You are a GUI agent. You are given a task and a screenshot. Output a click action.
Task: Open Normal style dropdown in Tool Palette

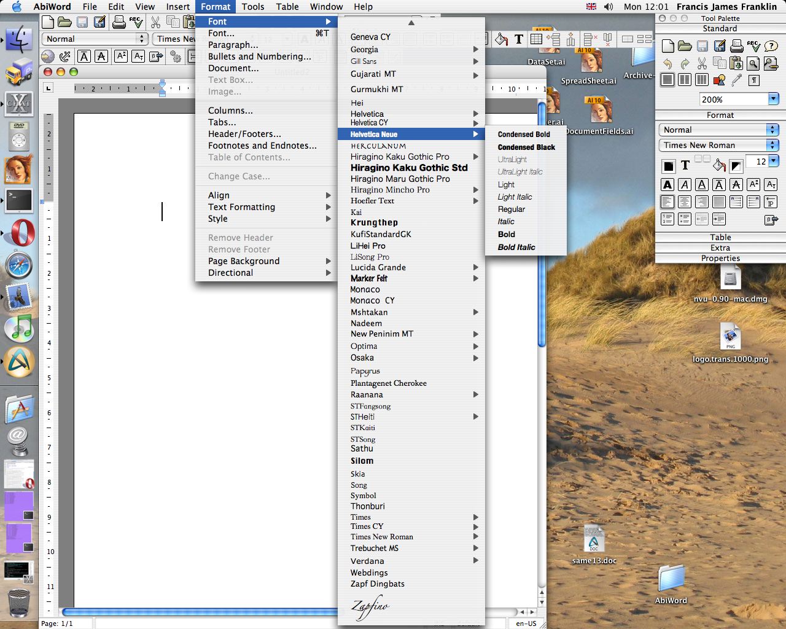click(718, 130)
